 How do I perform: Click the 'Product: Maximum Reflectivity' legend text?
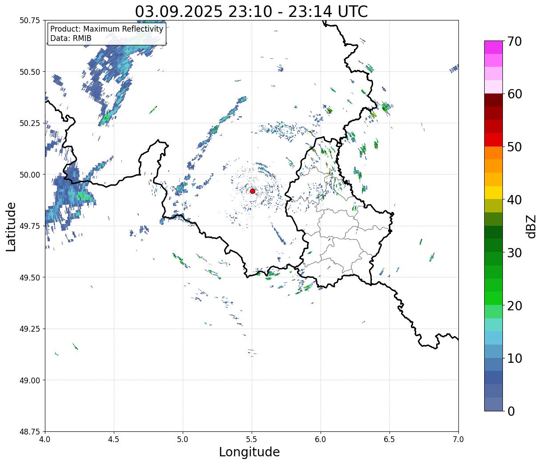107,29
